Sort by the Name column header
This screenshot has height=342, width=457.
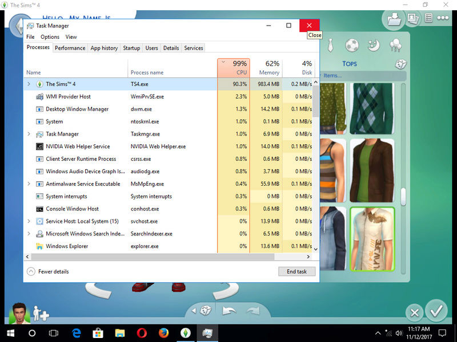[x=75, y=68]
